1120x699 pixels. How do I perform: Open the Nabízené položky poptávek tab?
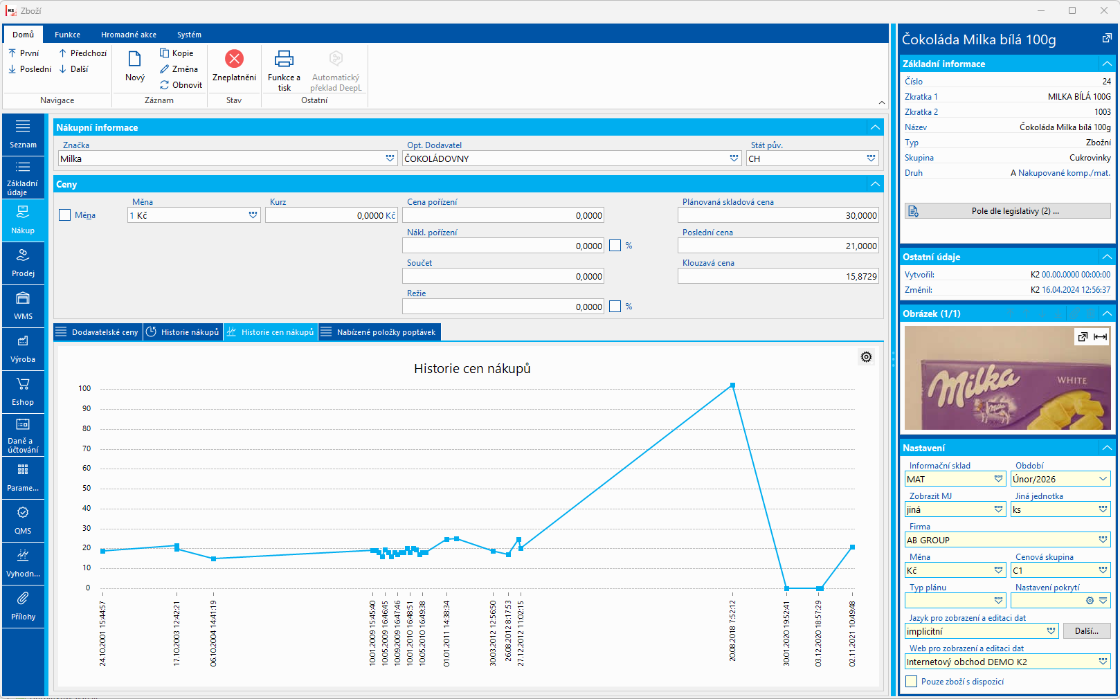(379, 332)
